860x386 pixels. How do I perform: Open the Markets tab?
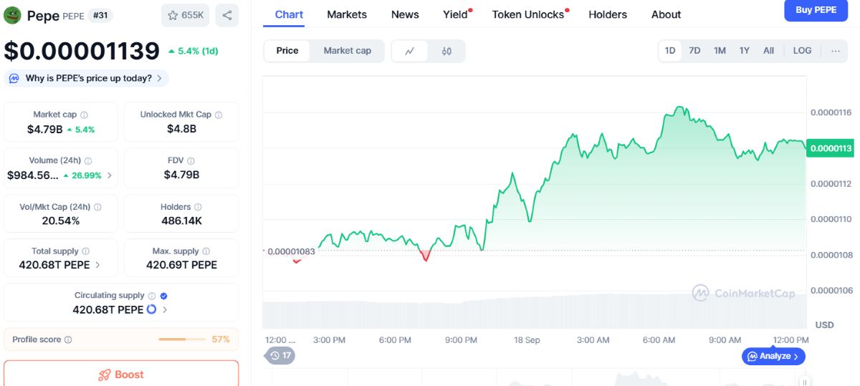(347, 14)
